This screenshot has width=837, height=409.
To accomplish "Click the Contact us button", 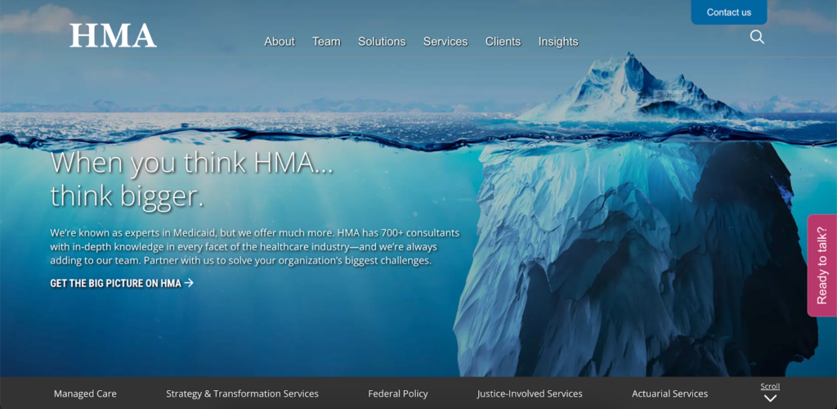I will point(728,12).
